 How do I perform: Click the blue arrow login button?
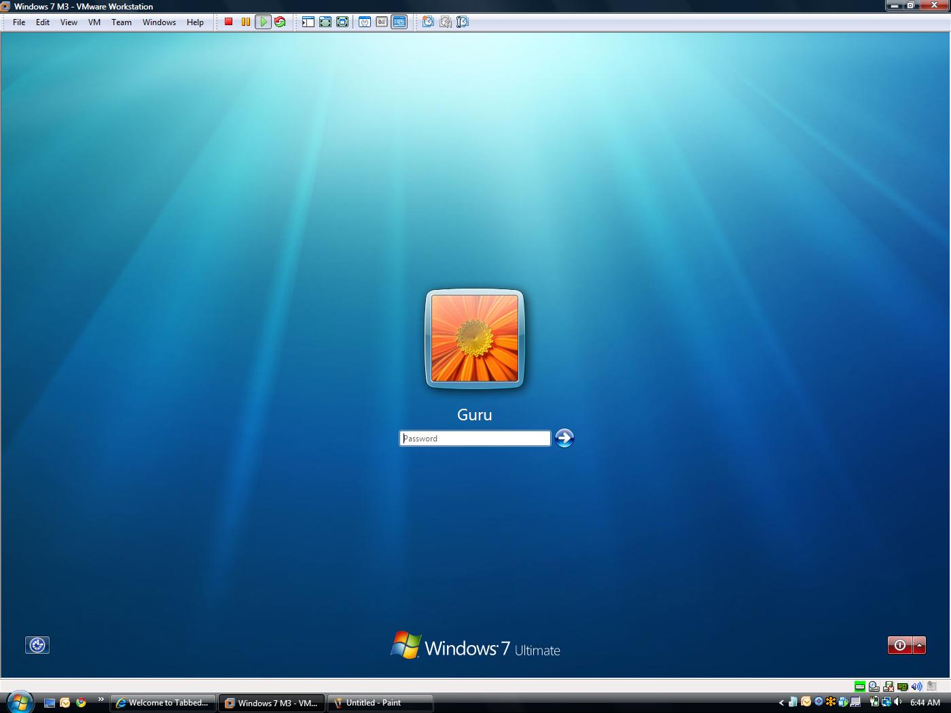tap(564, 438)
